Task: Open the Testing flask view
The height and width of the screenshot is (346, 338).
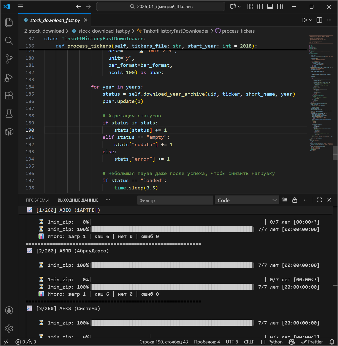Action: coord(9,114)
